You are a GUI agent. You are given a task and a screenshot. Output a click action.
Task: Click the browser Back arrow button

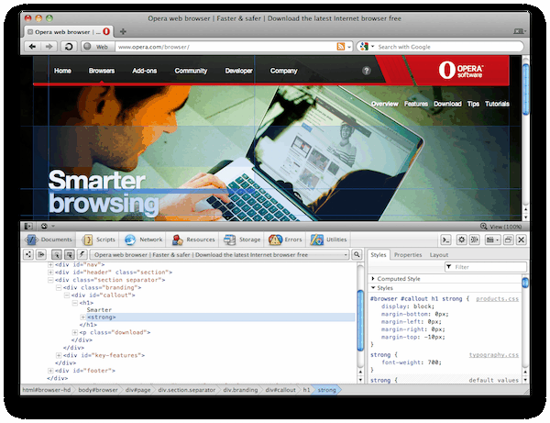tap(32, 46)
